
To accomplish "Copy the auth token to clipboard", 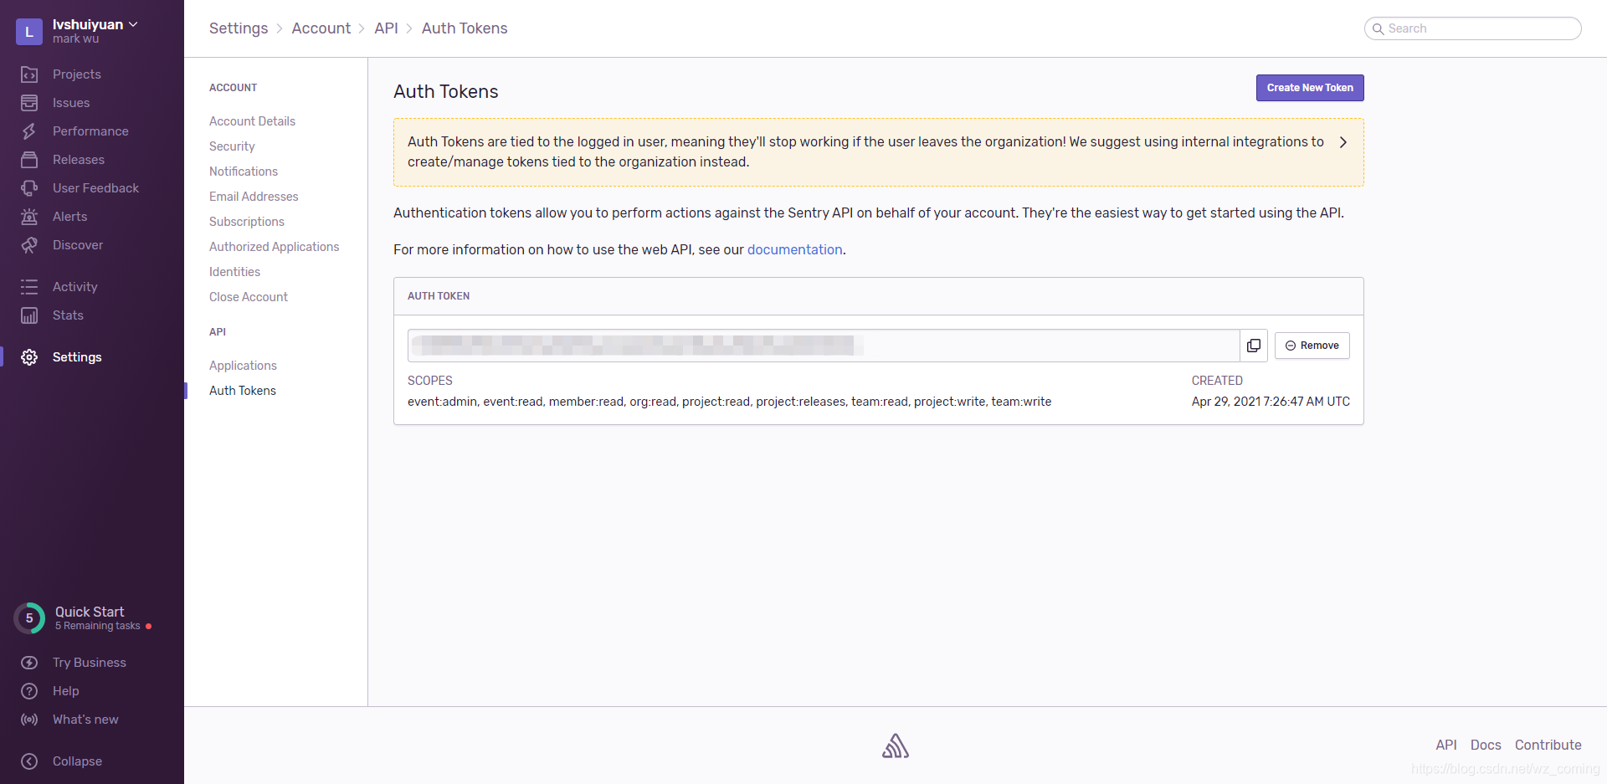I will [1254, 346].
